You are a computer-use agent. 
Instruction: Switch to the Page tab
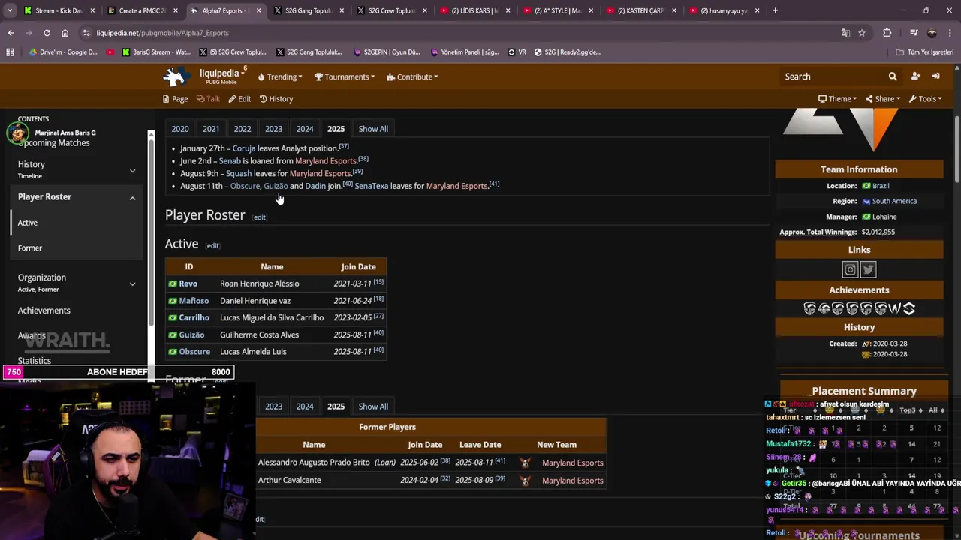175,99
